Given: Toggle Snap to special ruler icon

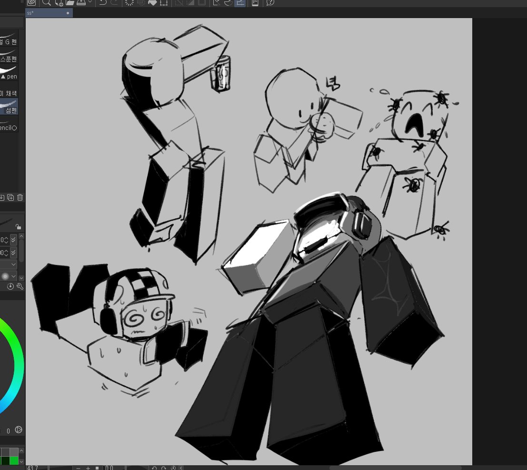Looking at the screenshot, I should [228, 2].
